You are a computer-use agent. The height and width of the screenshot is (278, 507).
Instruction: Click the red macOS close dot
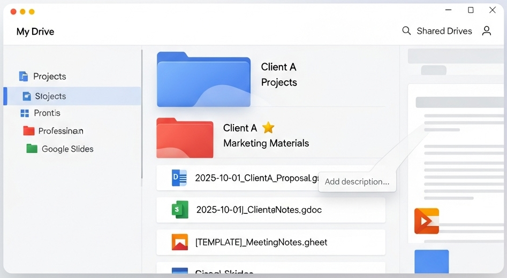coord(13,12)
